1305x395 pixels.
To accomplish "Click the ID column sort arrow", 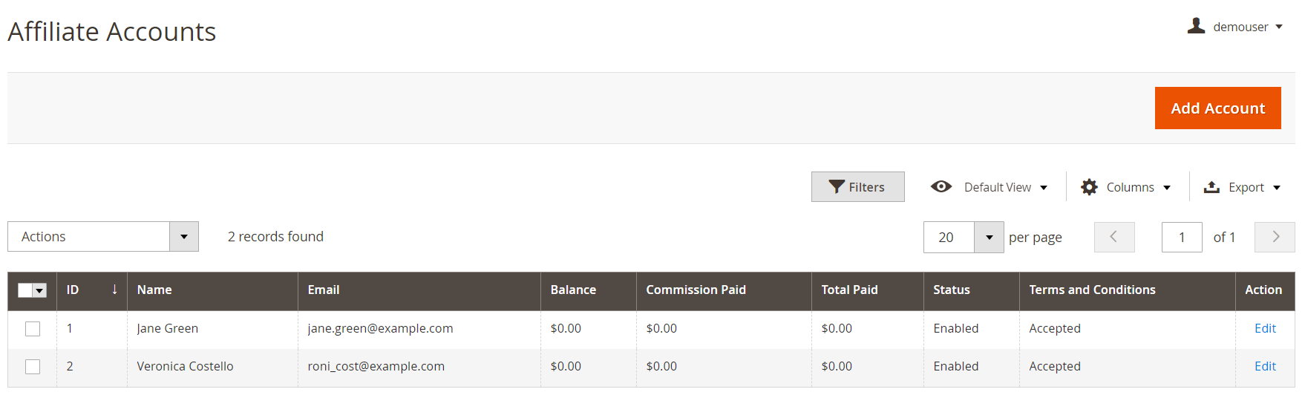I will (x=114, y=290).
